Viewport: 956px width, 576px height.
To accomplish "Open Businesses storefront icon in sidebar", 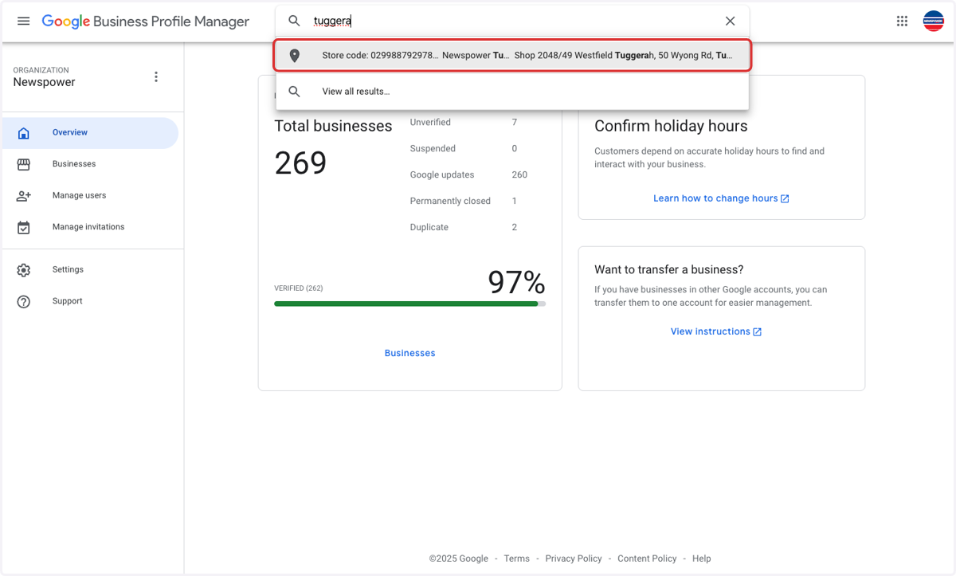I will (24, 164).
